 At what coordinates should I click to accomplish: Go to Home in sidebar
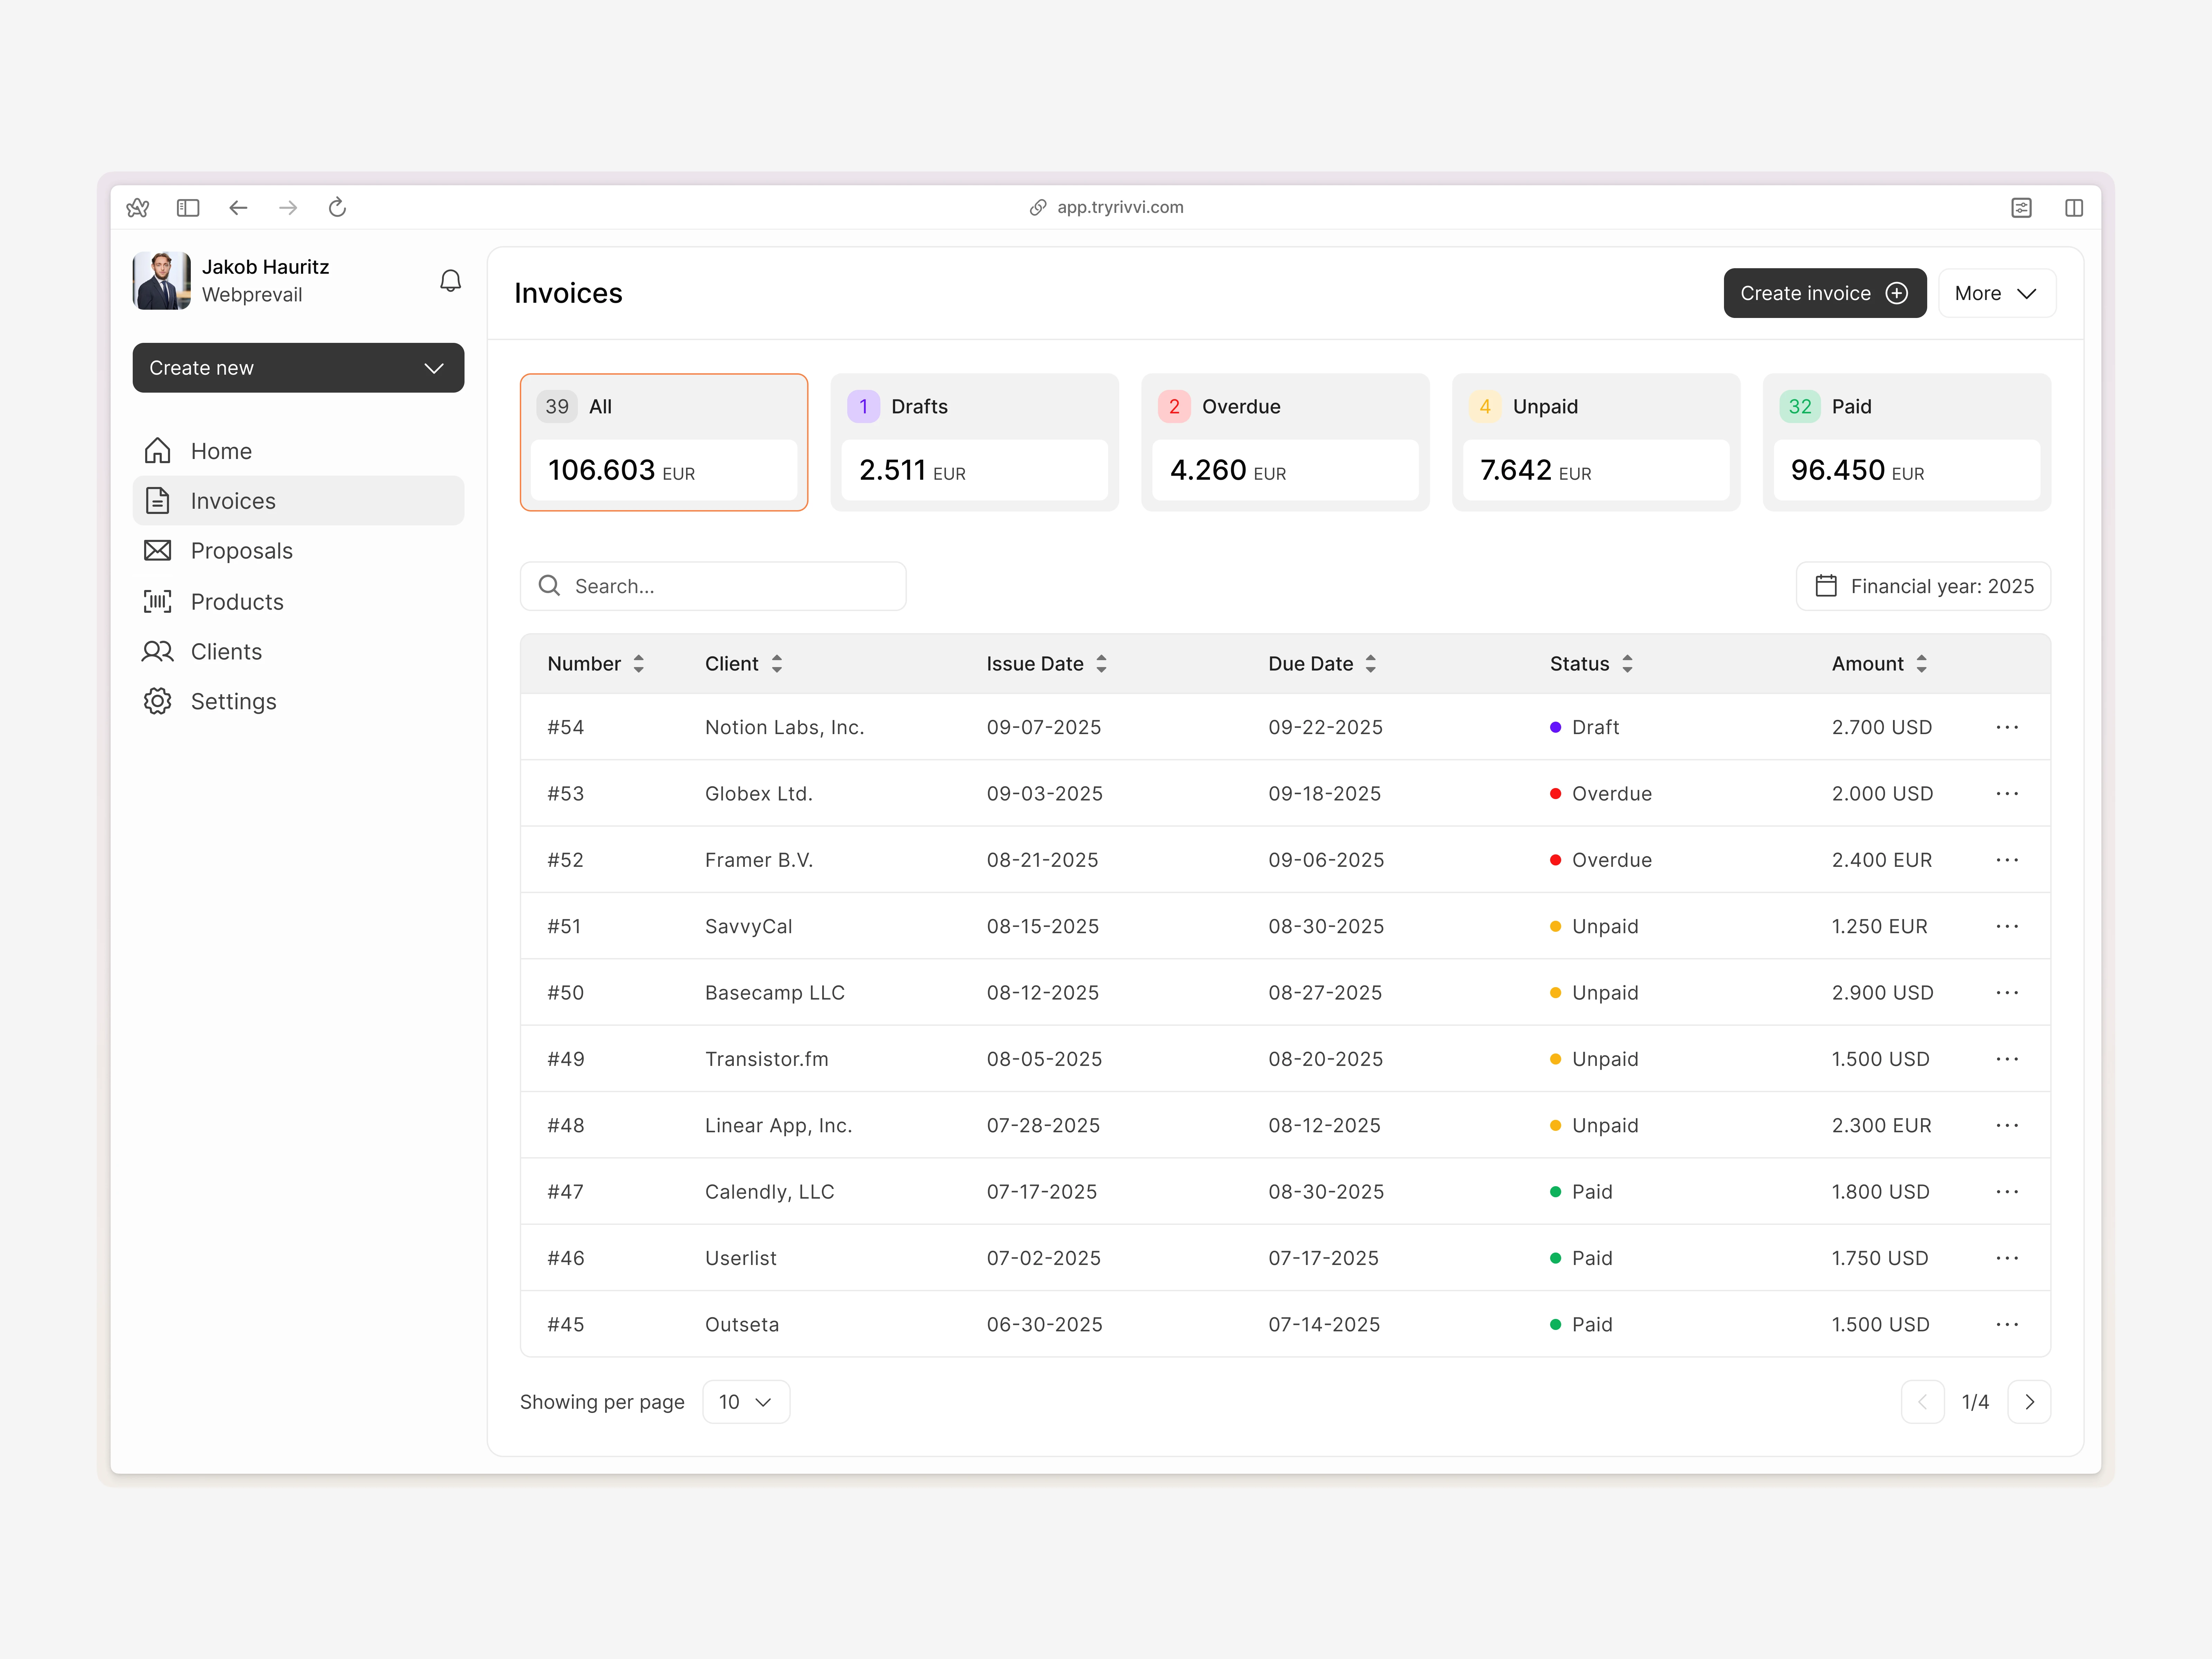click(298, 451)
